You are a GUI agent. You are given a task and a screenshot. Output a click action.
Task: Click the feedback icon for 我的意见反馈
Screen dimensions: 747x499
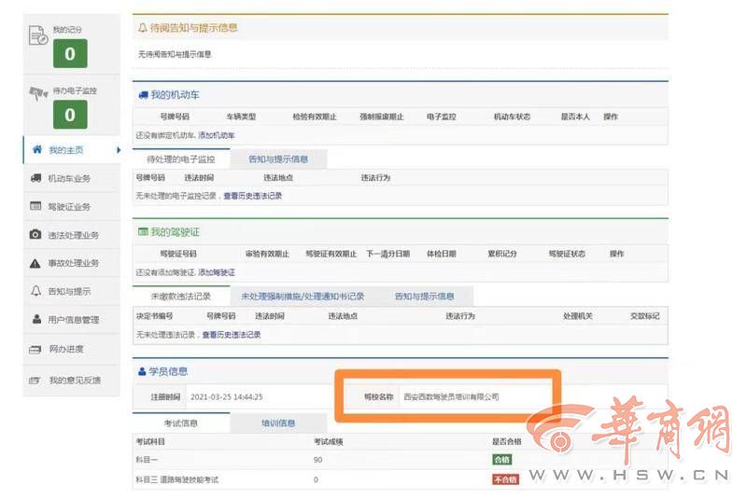[35, 381]
